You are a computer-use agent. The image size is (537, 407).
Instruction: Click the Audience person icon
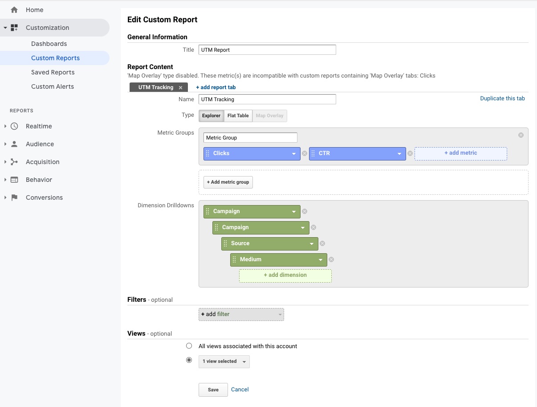14,144
